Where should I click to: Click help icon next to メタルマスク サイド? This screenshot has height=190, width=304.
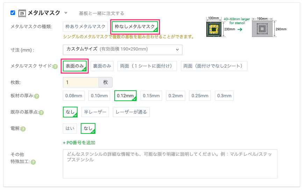[55, 66]
